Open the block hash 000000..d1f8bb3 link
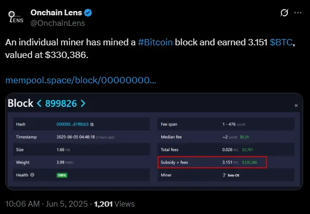 point(72,124)
